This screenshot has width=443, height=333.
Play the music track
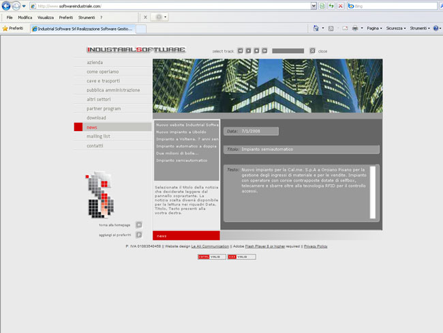point(248,50)
